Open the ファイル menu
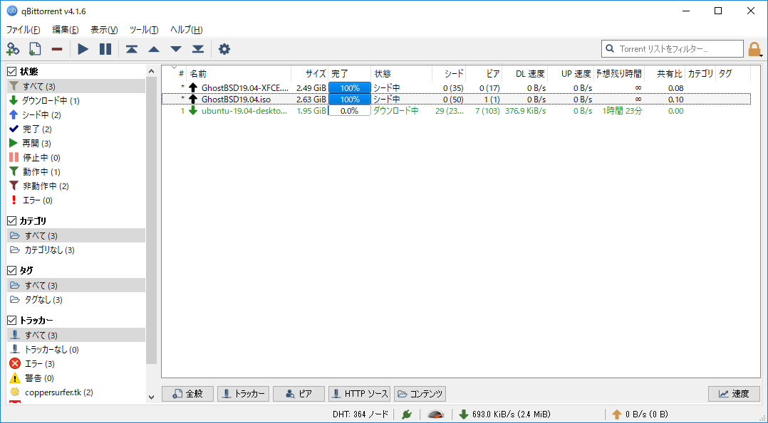 (x=23, y=30)
